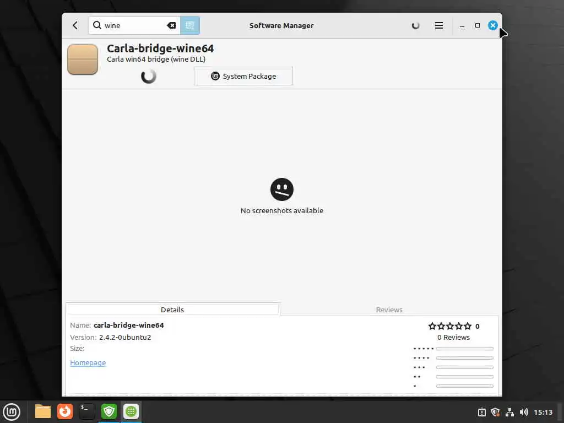This screenshot has height=423, width=564.
Task: Click name value 'carla-bridge-wine64'
Action: coord(129,325)
